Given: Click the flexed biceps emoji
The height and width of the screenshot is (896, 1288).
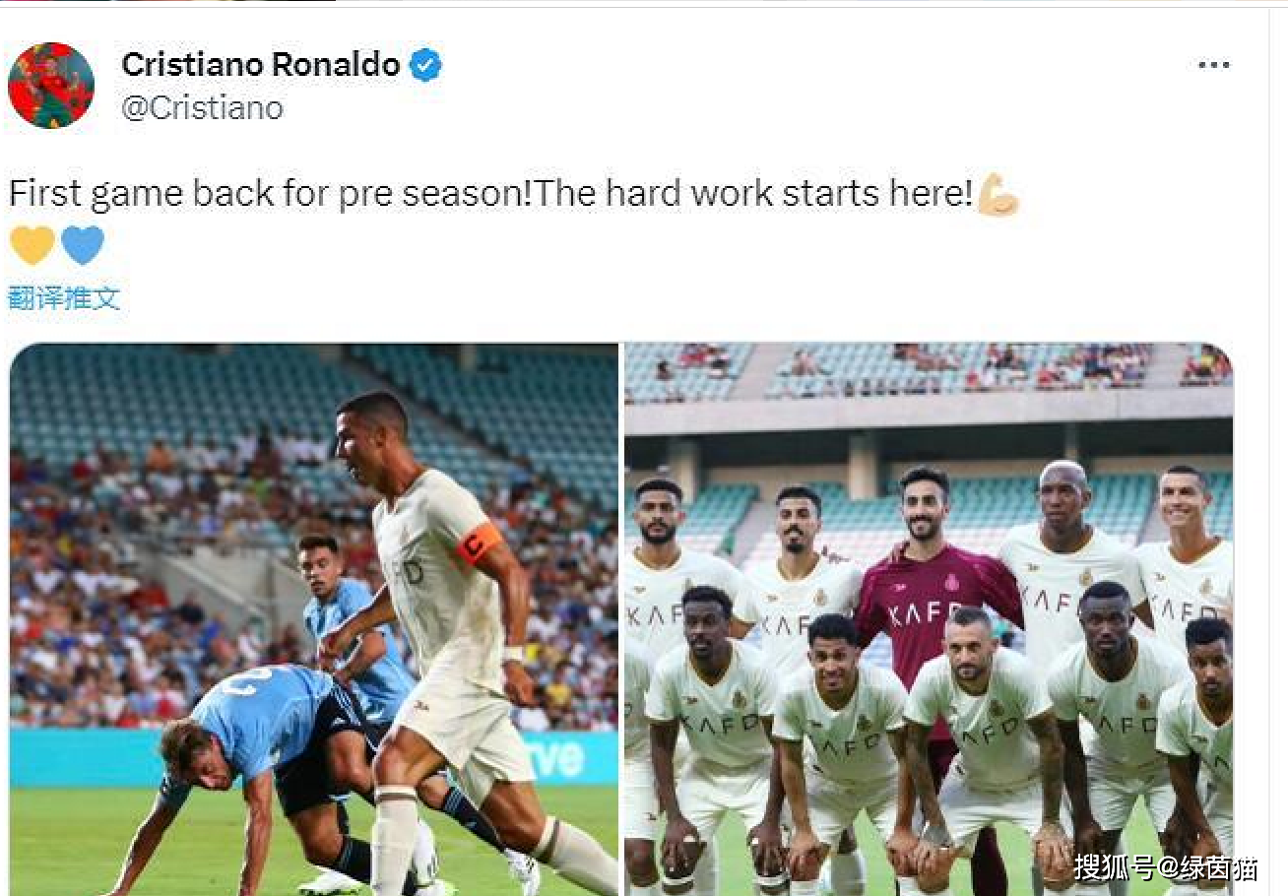Looking at the screenshot, I should pyautogui.click(x=998, y=194).
